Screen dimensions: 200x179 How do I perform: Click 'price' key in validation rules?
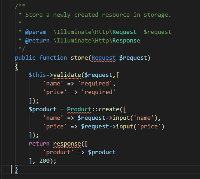click(55, 92)
